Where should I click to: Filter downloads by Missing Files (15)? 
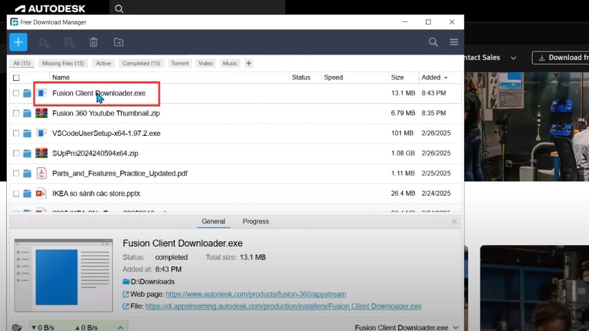coord(63,63)
